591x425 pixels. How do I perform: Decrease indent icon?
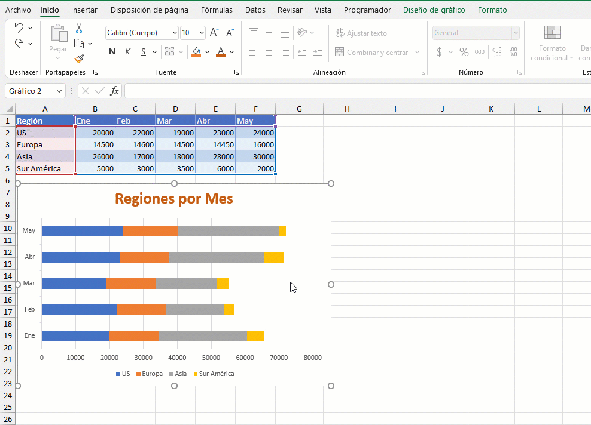point(302,52)
